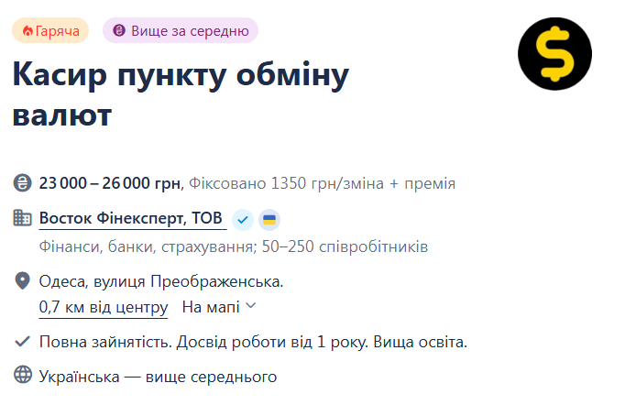This screenshot has height=405, width=625.
Task: Select the Вище за середню tag
Action: tap(181, 30)
